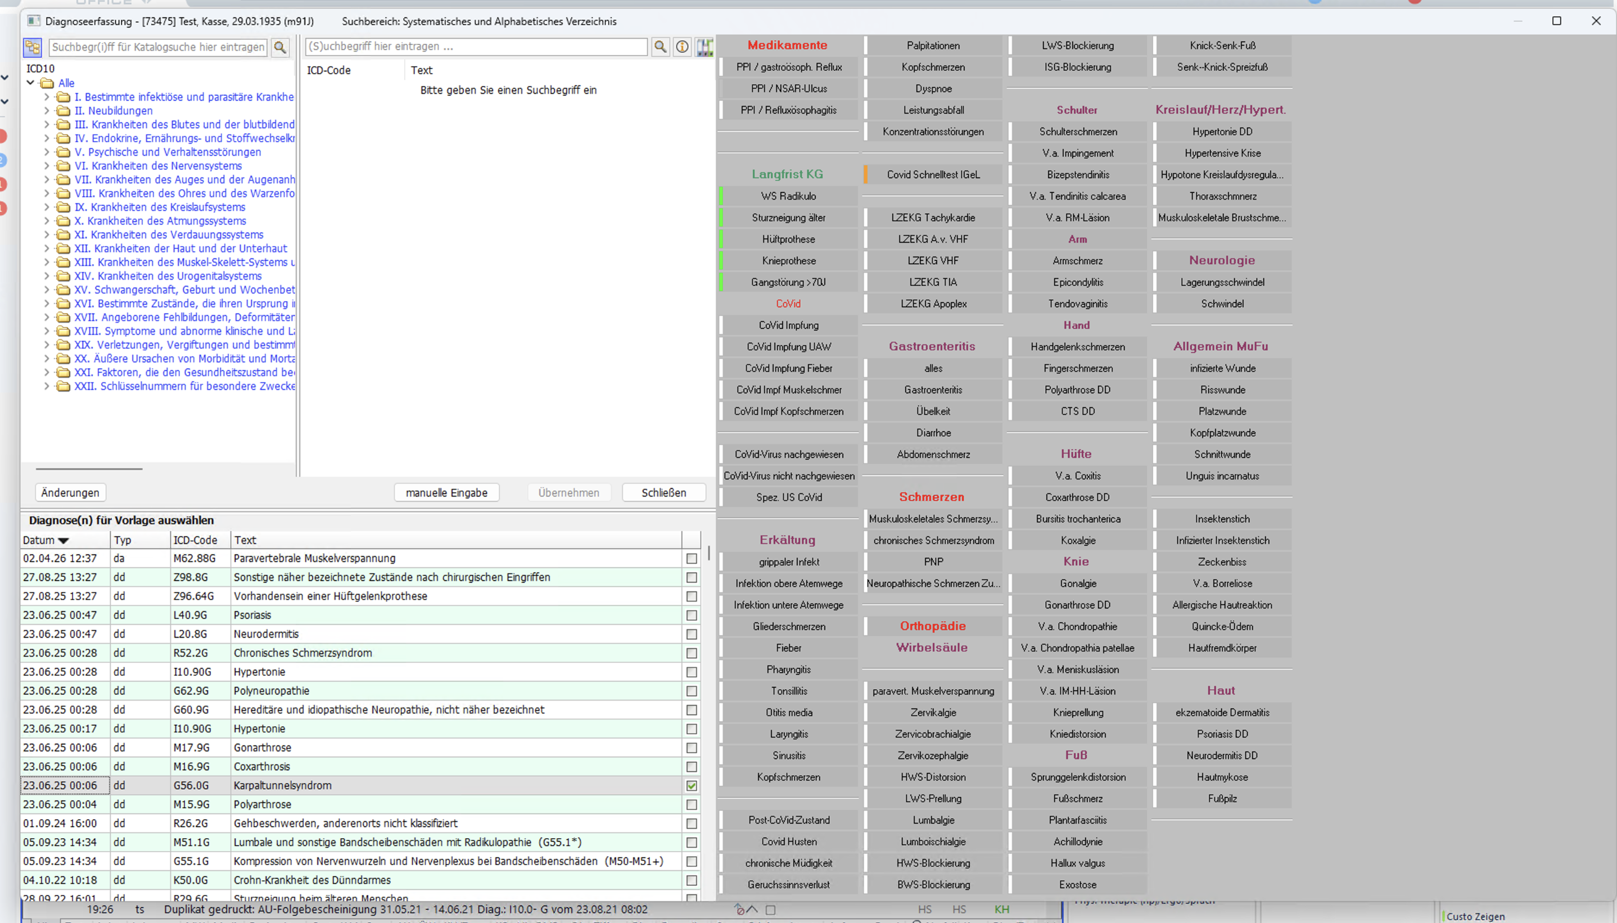Expand IX. Krankheiten des Kreislaufsystems

[x=46, y=207]
